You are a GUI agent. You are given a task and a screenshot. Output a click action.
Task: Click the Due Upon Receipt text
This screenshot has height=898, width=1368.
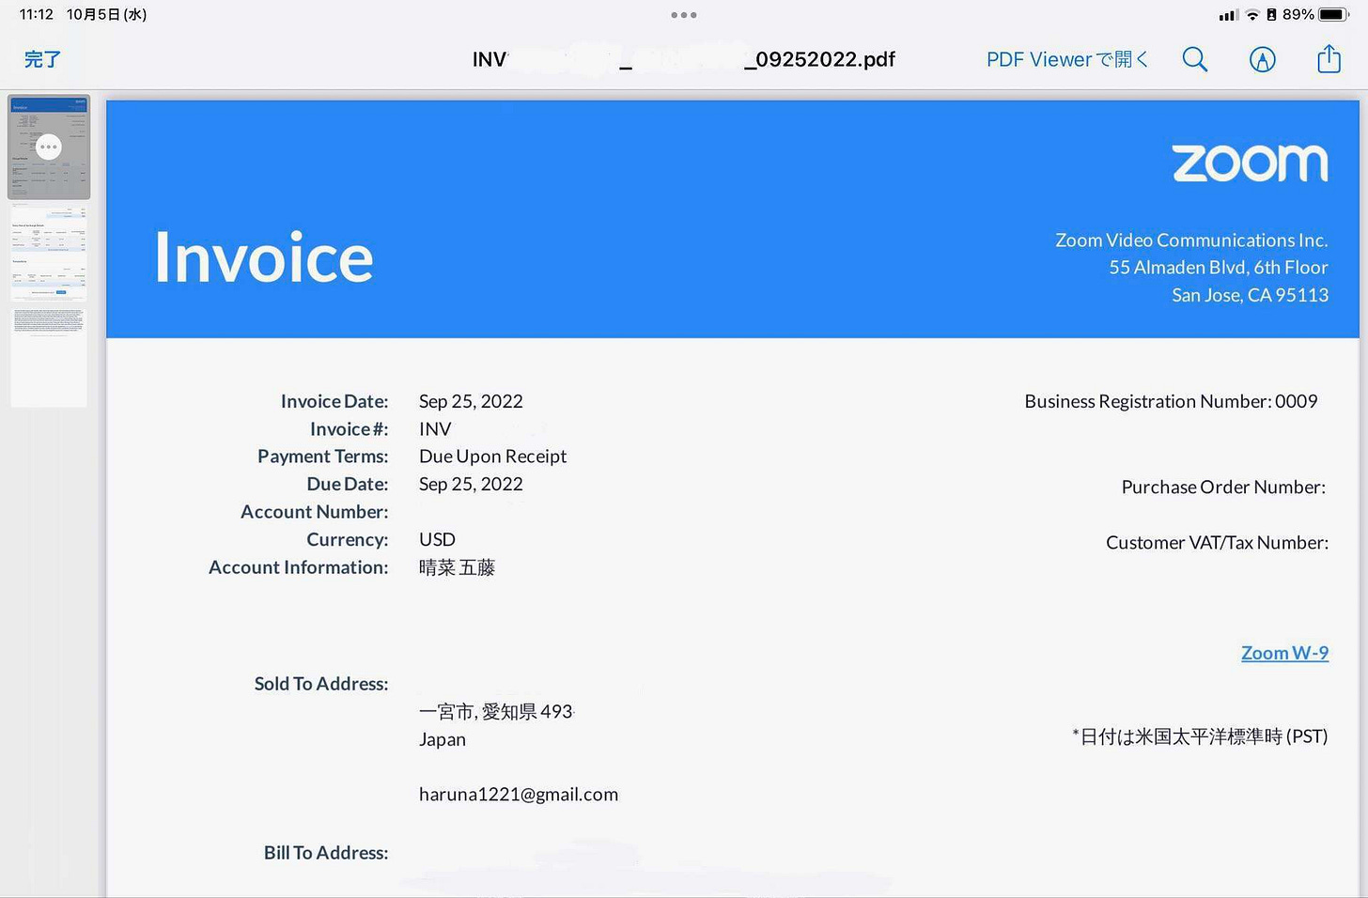pyautogui.click(x=492, y=457)
